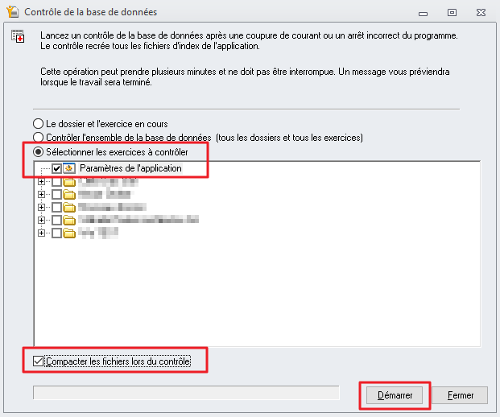Click the empty progress bar beside Démarrer
Image resolution: width=500 pixels, height=417 pixels.
click(185, 393)
